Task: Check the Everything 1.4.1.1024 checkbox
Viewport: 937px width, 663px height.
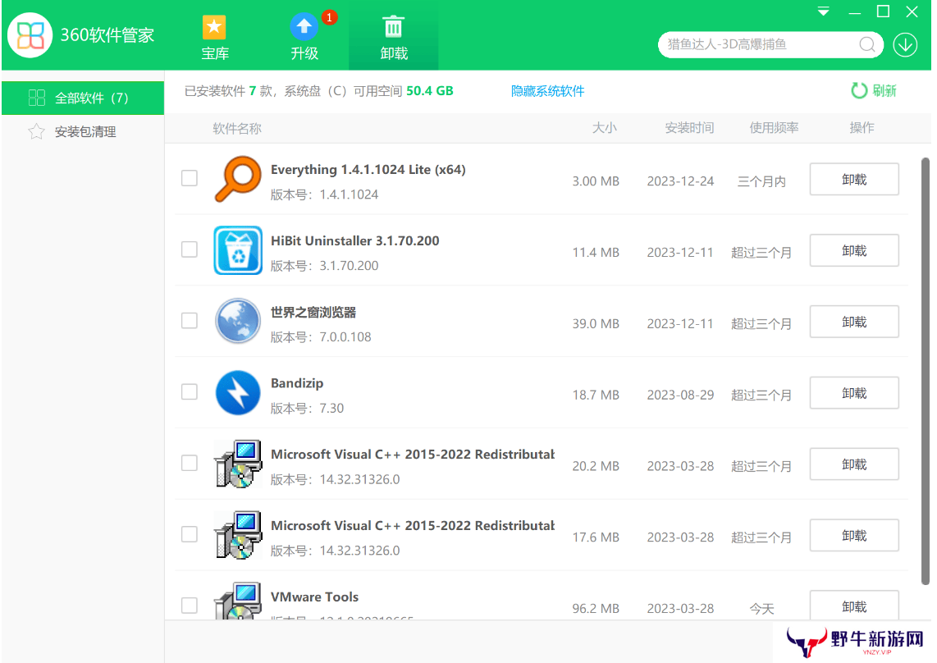Action: [190, 178]
